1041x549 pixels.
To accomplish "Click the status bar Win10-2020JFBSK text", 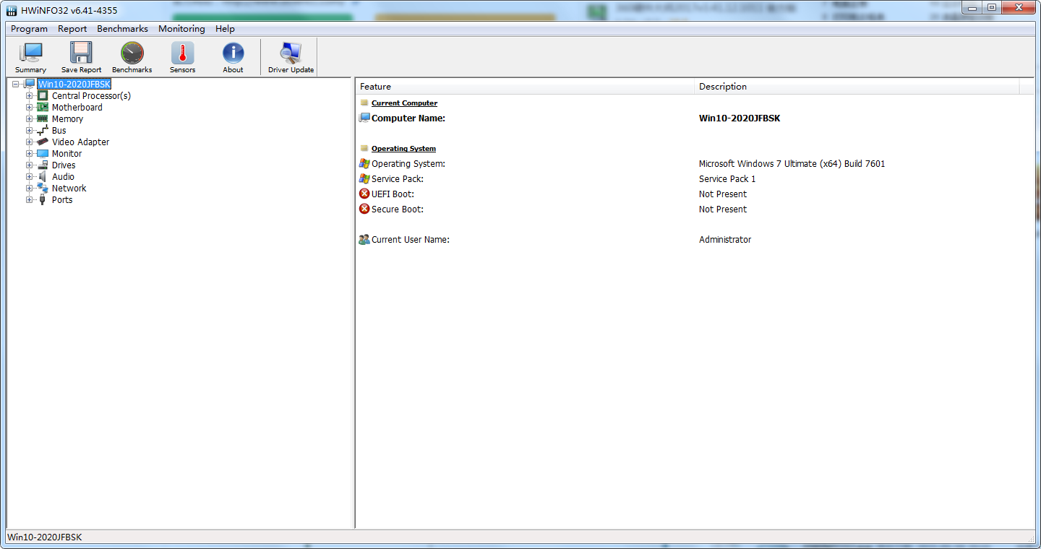I will coord(45,537).
